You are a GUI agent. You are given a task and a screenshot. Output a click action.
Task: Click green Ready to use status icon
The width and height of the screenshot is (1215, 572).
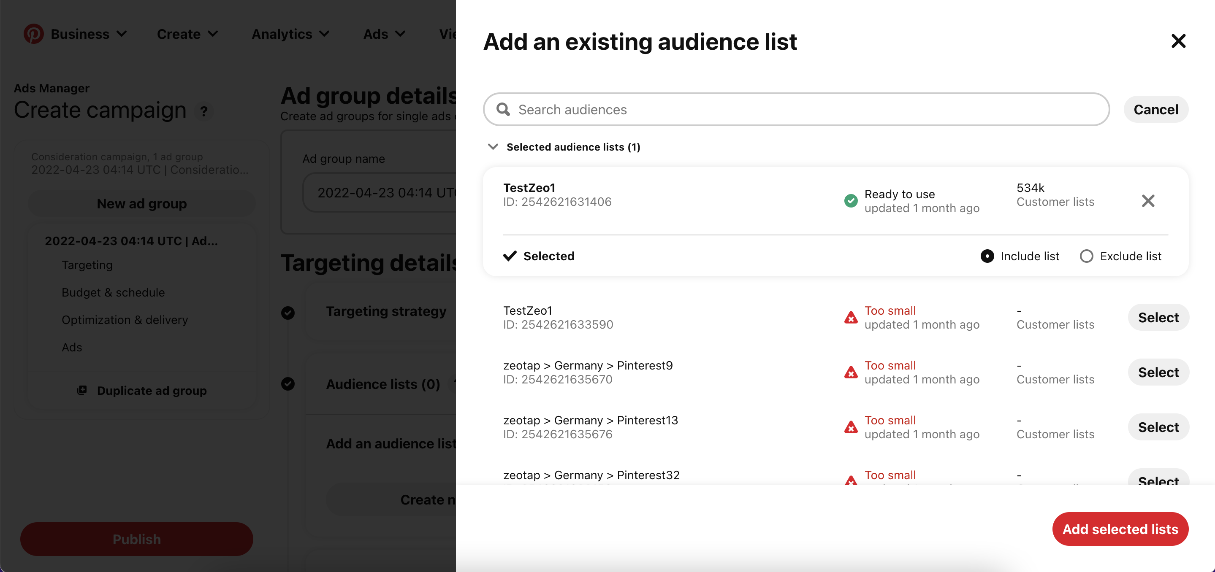coord(850,201)
